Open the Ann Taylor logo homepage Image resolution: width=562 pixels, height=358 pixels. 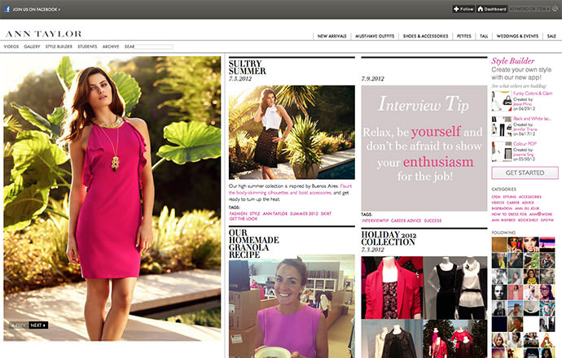click(43, 34)
